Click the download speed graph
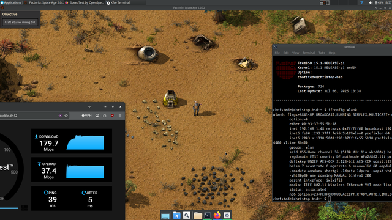Image resolution: width=392 pixels, height=220 pixels. [85, 142]
